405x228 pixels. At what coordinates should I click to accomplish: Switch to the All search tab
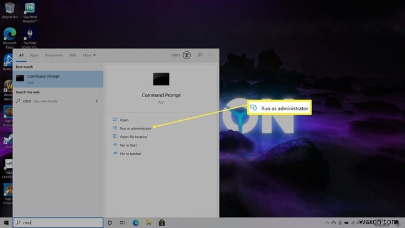[x=21, y=55]
